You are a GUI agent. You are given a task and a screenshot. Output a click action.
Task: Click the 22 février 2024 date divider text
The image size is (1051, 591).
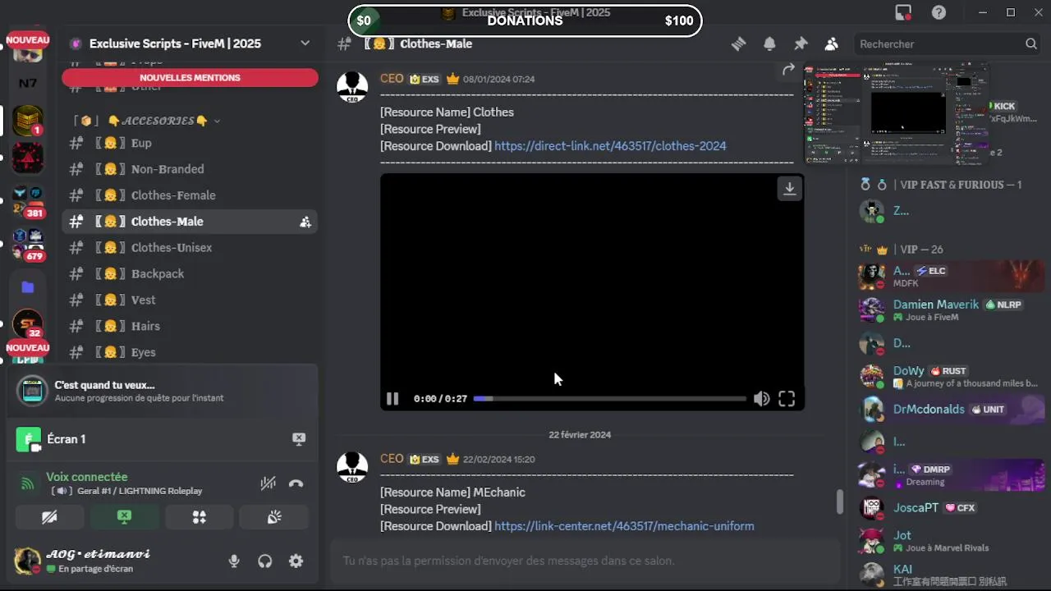pyautogui.click(x=580, y=435)
